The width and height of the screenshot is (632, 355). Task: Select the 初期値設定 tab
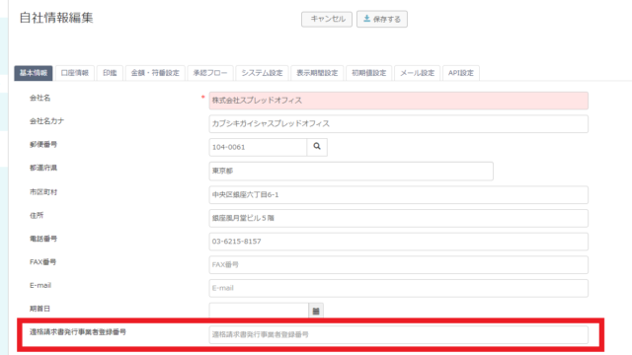pyautogui.click(x=368, y=73)
